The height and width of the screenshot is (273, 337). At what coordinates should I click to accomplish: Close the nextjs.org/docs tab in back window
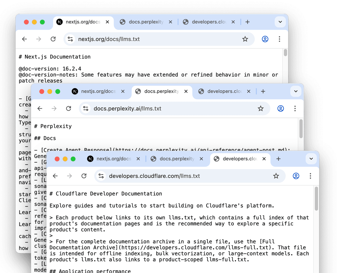(x=107, y=22)
